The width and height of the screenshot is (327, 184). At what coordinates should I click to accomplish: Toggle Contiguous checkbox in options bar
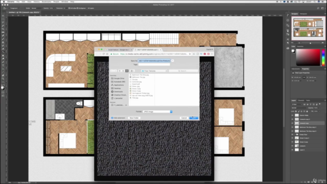[x=77, y=8]
